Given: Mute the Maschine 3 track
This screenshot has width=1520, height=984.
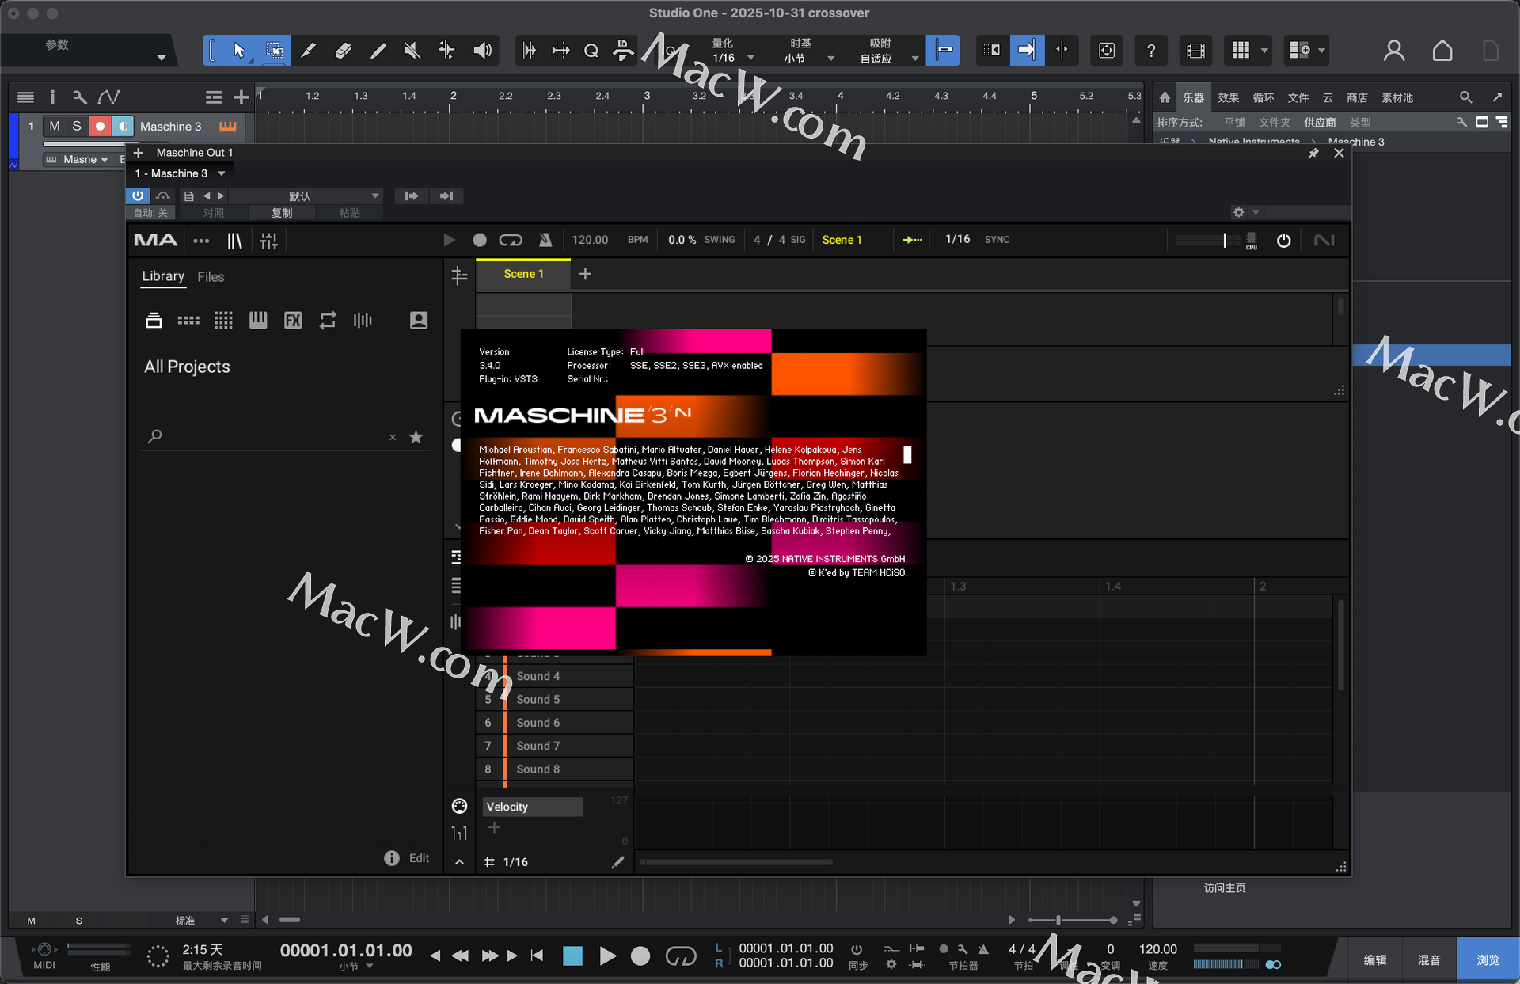Looking at the screenshot, I should coord(55,126).
